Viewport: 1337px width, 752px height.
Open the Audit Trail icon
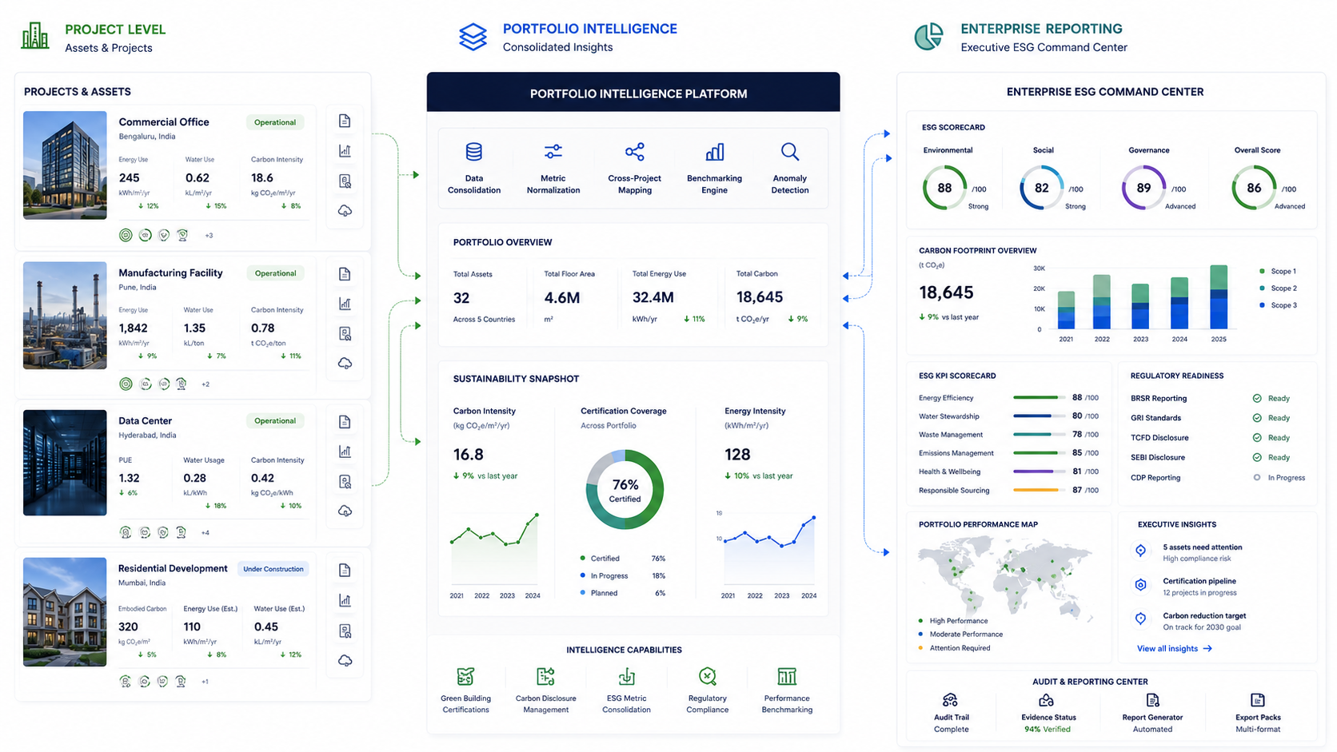click(950, 700)
